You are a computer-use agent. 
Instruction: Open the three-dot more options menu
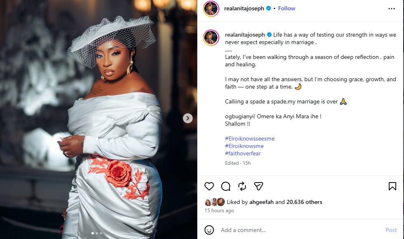[391, 8]
